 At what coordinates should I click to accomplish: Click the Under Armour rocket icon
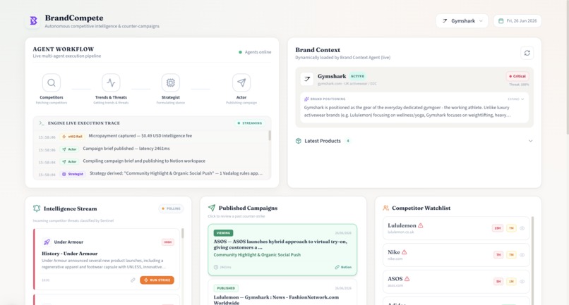pos(47,242)
